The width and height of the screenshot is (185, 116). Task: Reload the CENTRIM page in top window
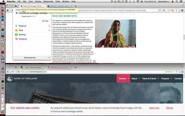click(x=176, y=10)
